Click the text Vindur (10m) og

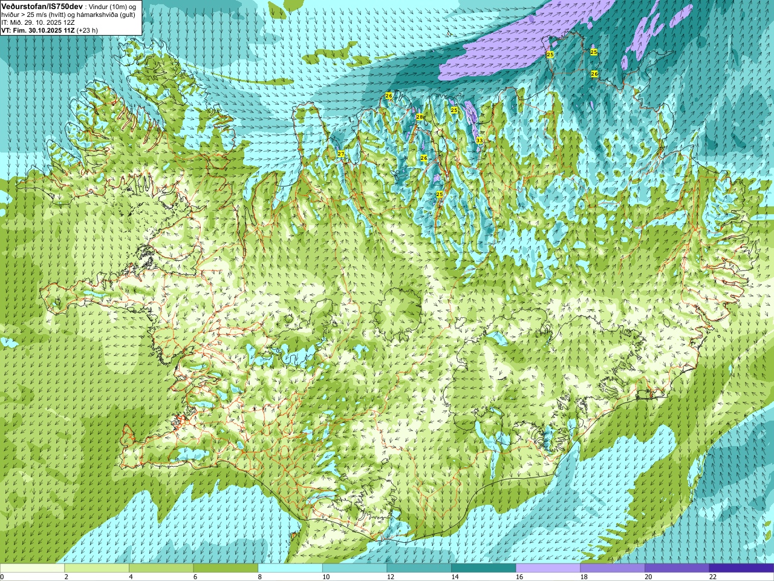tap(113, 6)
